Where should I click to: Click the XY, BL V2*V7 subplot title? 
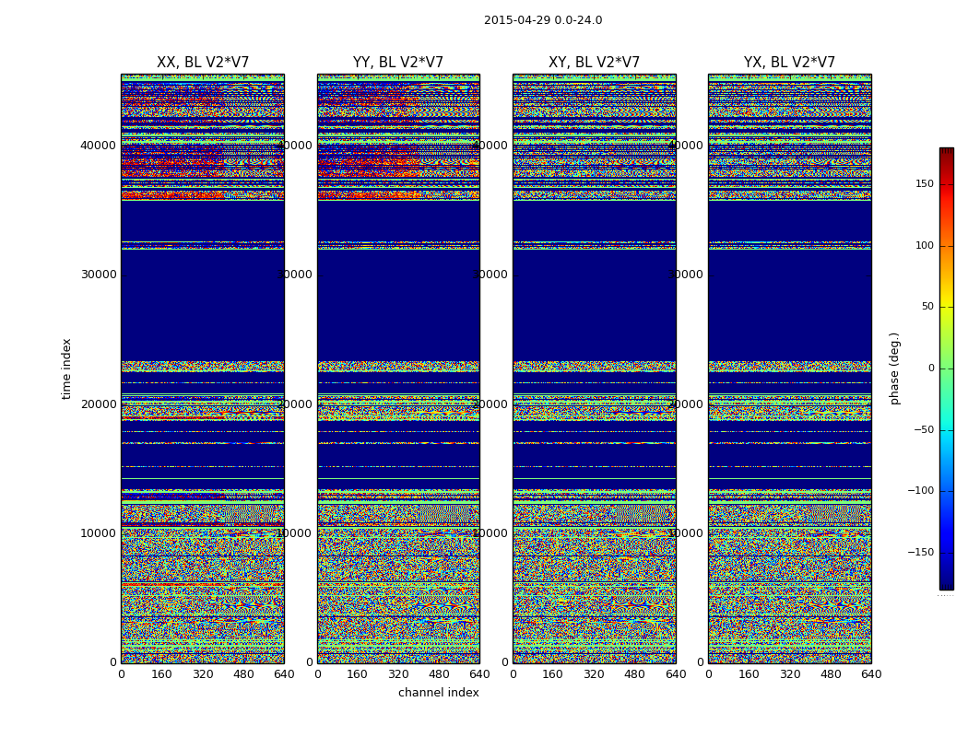(x=594, y=63)
